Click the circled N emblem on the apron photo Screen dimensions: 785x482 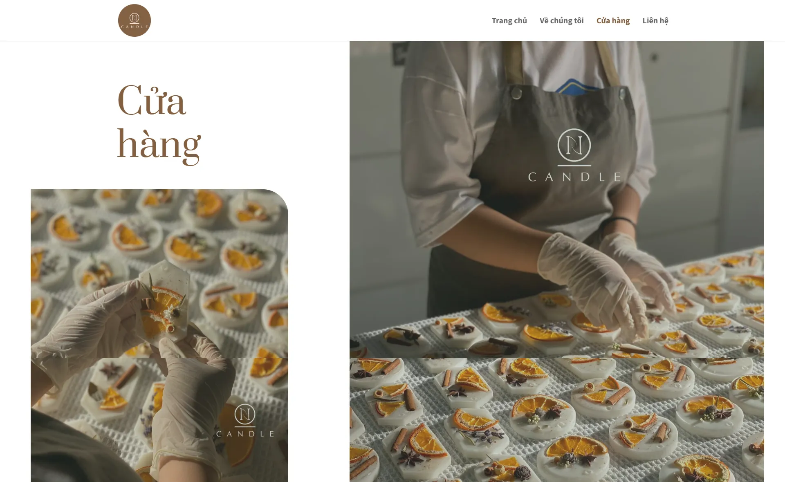574,146
